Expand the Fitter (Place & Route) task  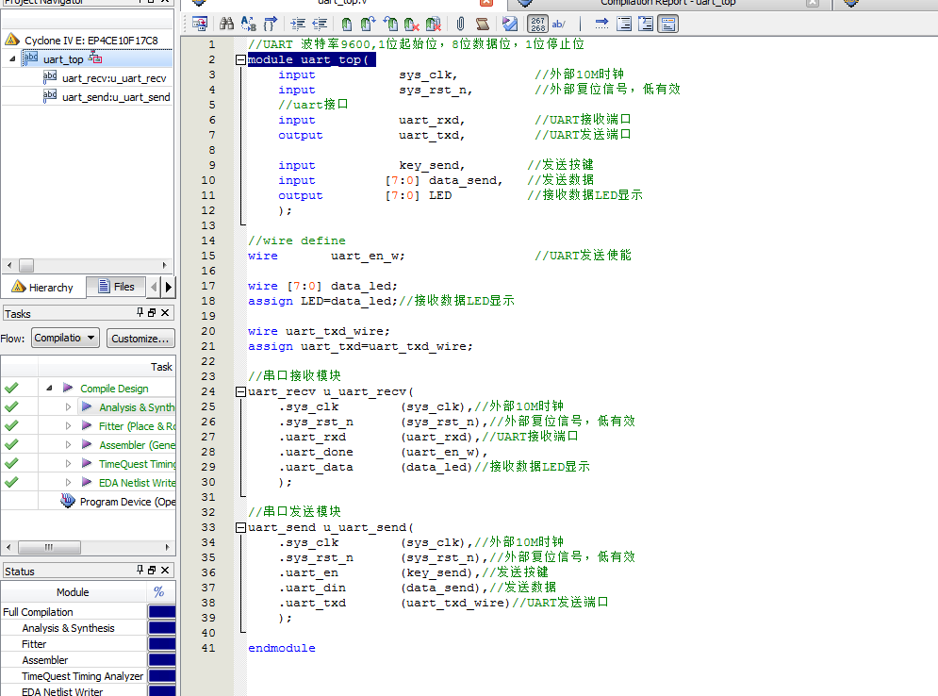coord(68,426)
